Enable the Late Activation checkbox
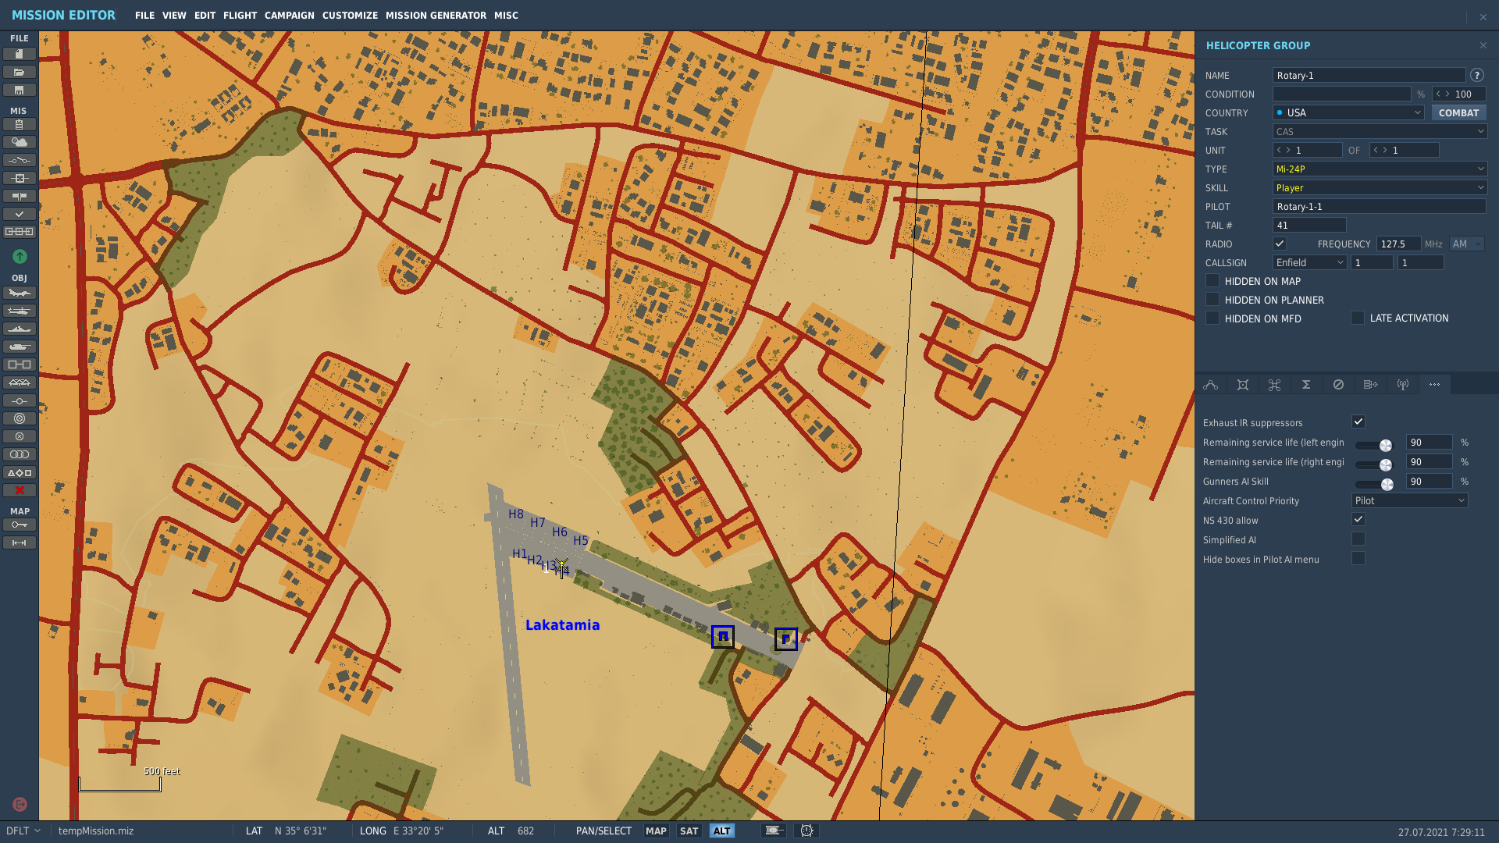The height and width of the screenshot is (843, 1499). pyautogui.click(x=1358, y=318)
